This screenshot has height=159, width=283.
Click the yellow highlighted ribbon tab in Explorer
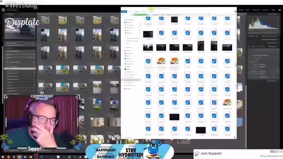pos(151,9)
